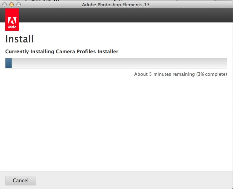Viewport: 233px width, 189px height.
Task: Click the installation progress bar
Action: [x=116, y=63]
